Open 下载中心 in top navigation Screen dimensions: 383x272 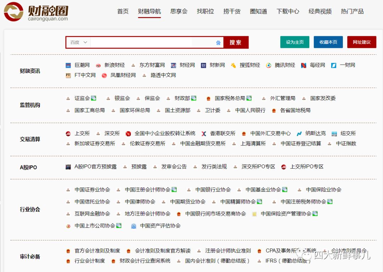288,11
